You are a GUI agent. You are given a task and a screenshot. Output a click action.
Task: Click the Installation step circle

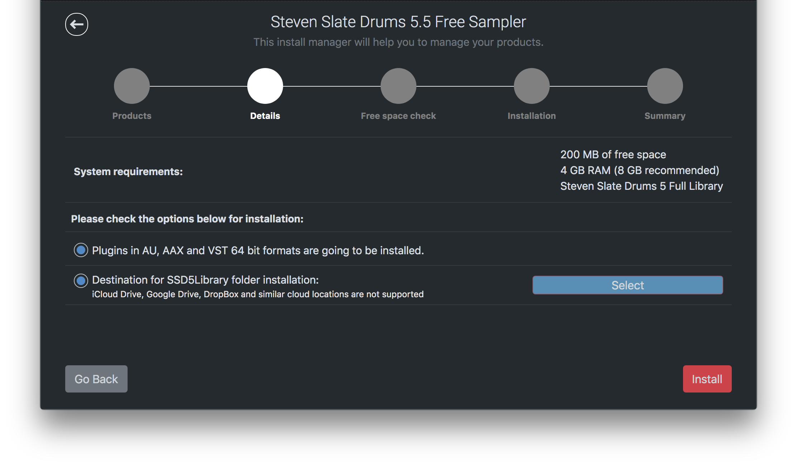(x=532, y=86)
